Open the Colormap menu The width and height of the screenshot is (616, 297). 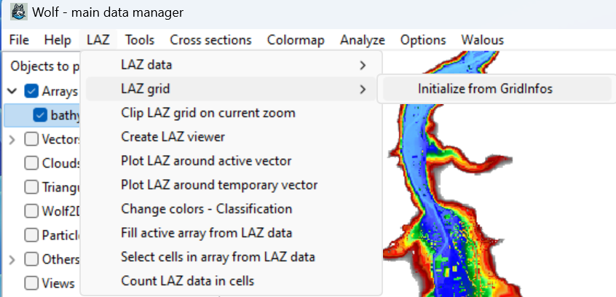click(296, 40)
